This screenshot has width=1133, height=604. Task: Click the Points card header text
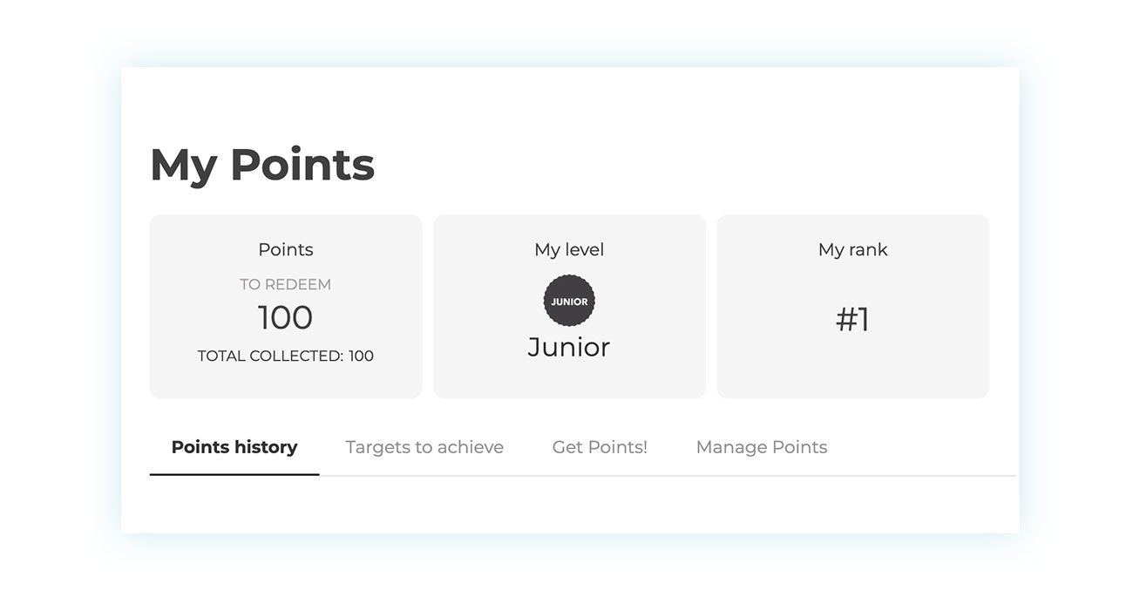point(286,249)
